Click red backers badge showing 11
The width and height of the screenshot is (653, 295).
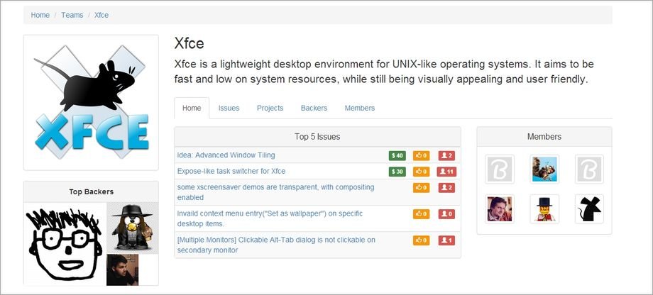446,172
